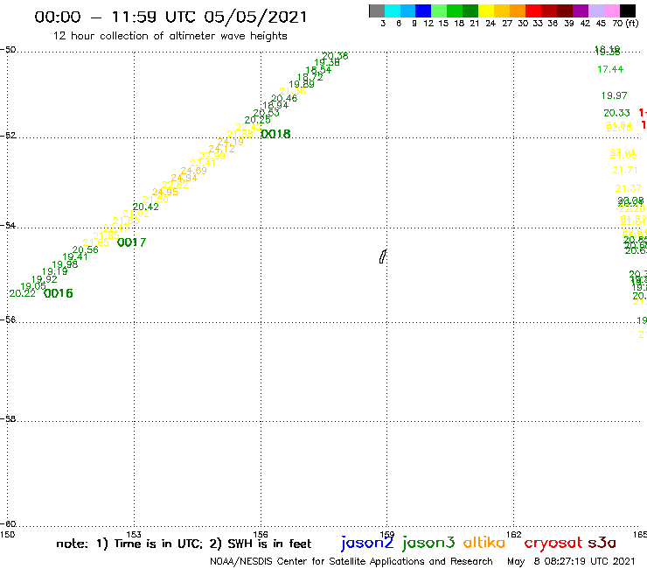The image size is (647, 569).
Task: Select the pink legend color swatch
Action: coord(611,11)
